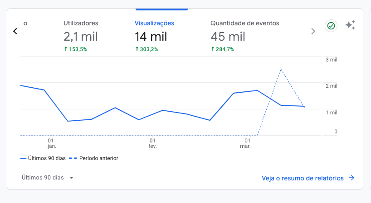The image size is (371, 203).
Task: Click the green up arrow next to 303,2%
Action: pos(137,49)
